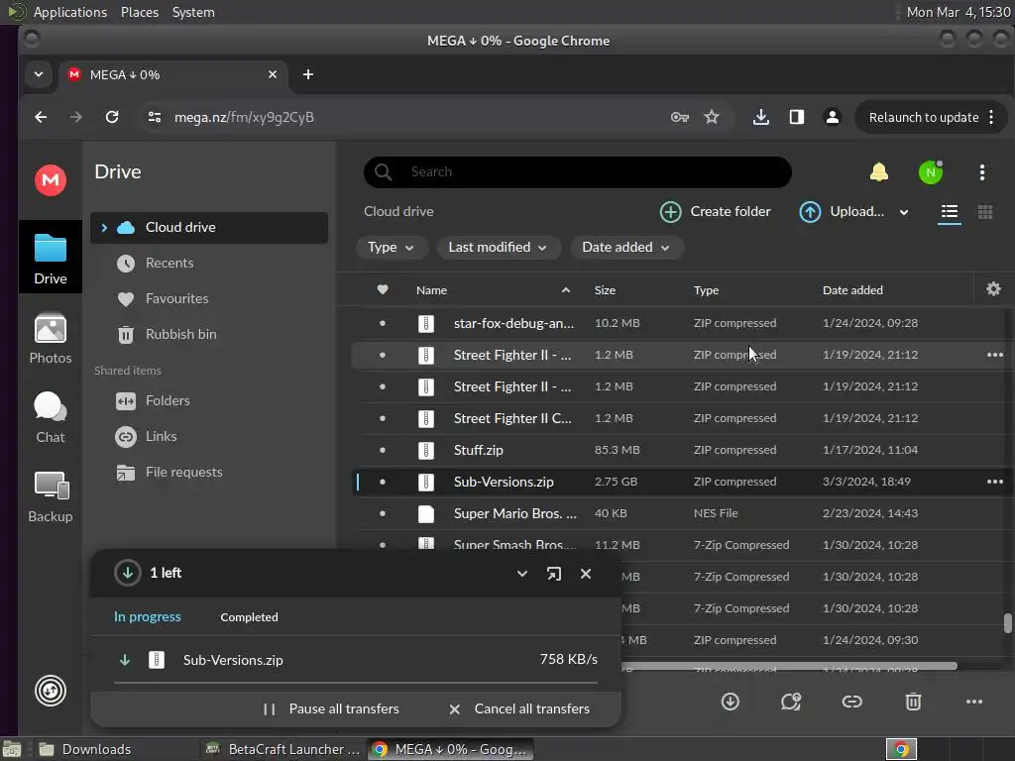Click the trash icon in bottom action bar
1015x761 pixels.
coord(913,702)
